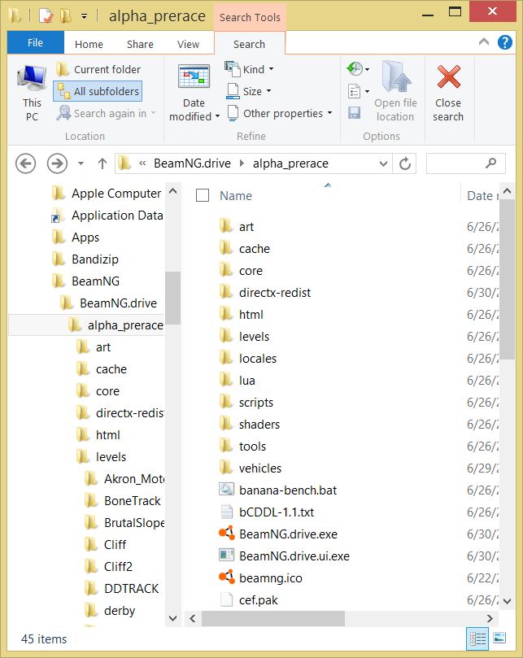This screenshot has width=523, height=658.
Task: Click Open file location button
Action: 395,93
